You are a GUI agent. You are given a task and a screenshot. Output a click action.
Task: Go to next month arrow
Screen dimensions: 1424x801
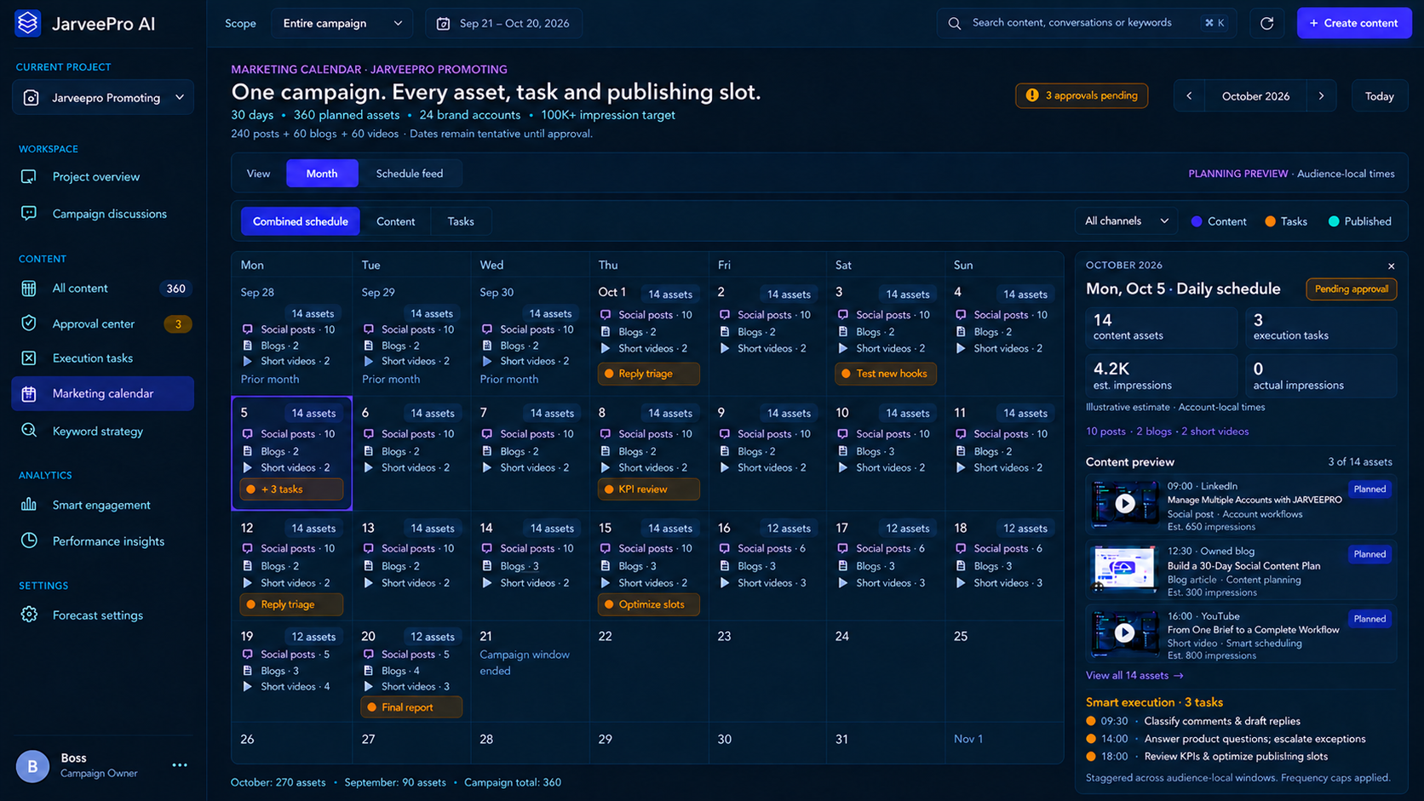click(x=1322, y=96)
